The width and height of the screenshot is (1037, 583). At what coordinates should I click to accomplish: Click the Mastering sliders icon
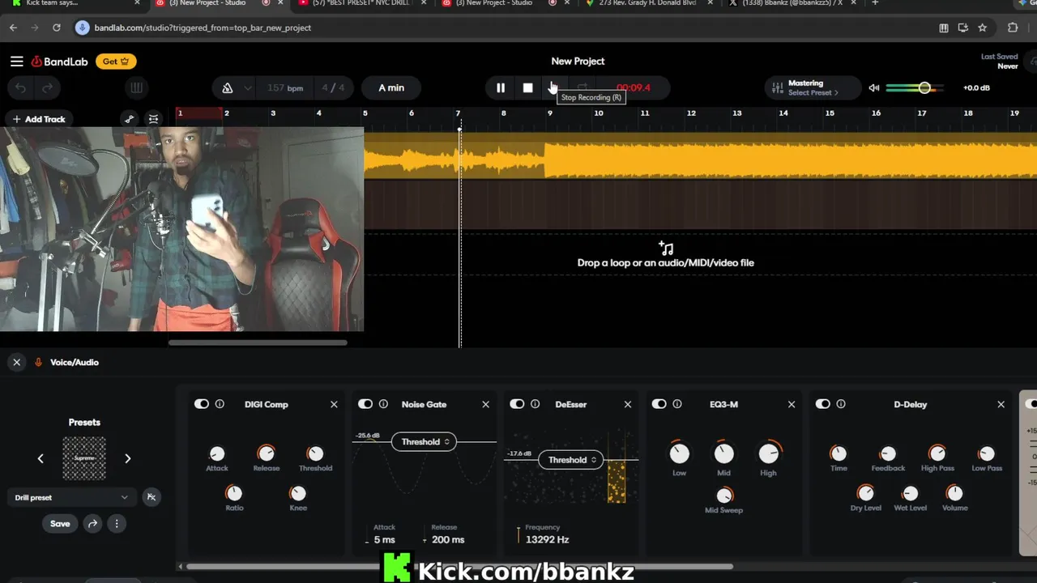pyautogui.click(x=778, y=87)
